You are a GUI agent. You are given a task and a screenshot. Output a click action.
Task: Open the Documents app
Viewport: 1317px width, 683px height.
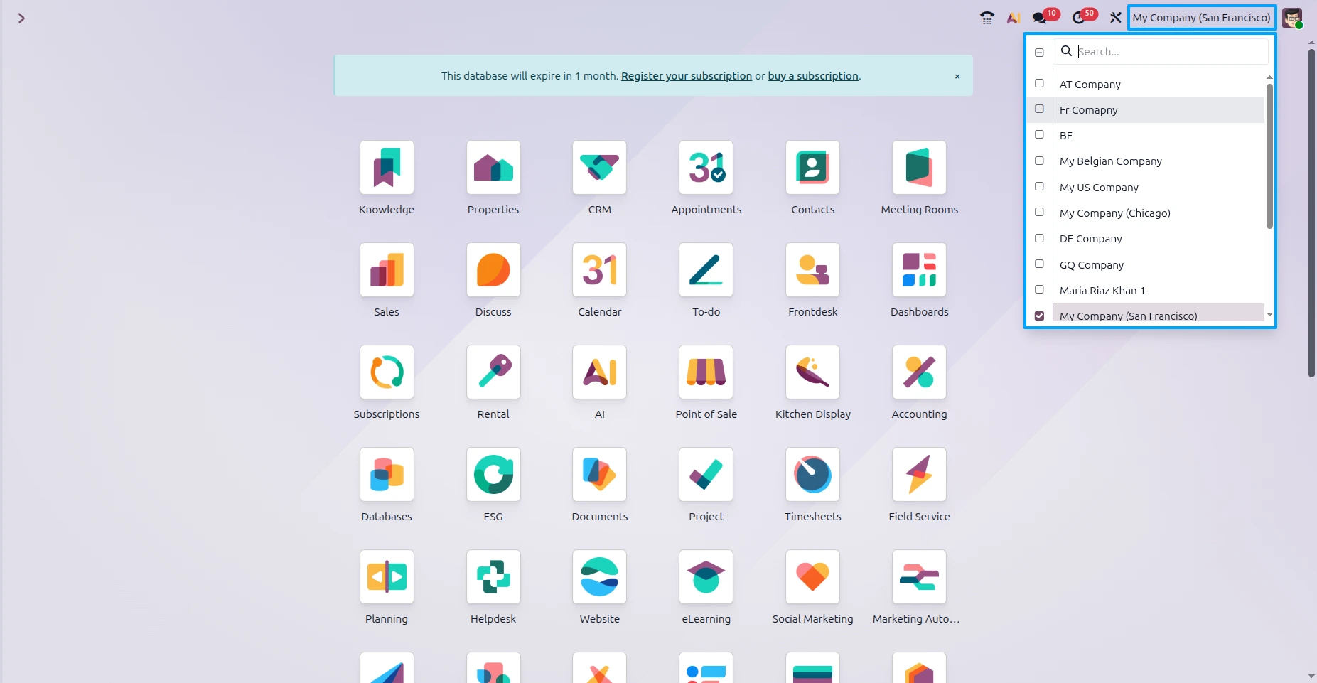click(600, 475)
